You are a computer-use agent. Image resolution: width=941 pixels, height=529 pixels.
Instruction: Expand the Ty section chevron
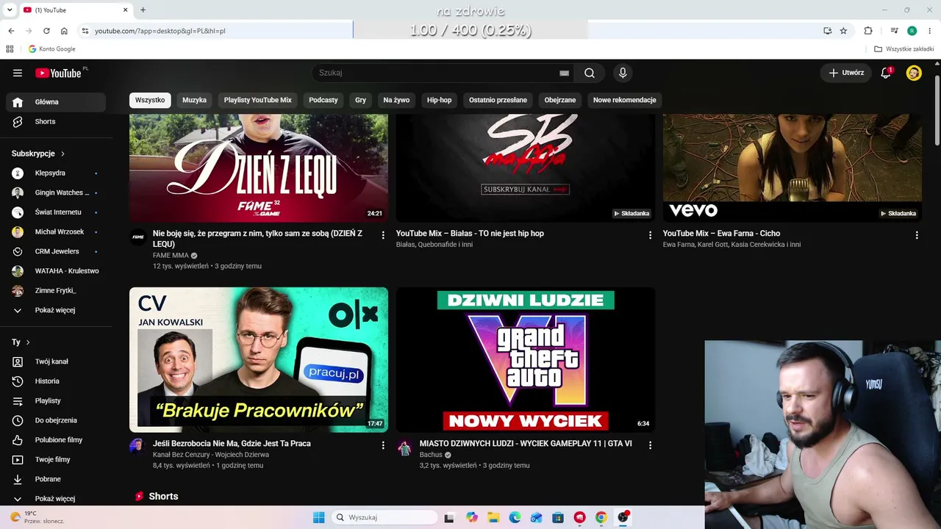(28, 342)
